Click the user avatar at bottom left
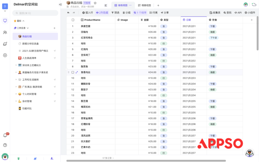The width and height of the screenshot is (259, 162). pos(5,156)
